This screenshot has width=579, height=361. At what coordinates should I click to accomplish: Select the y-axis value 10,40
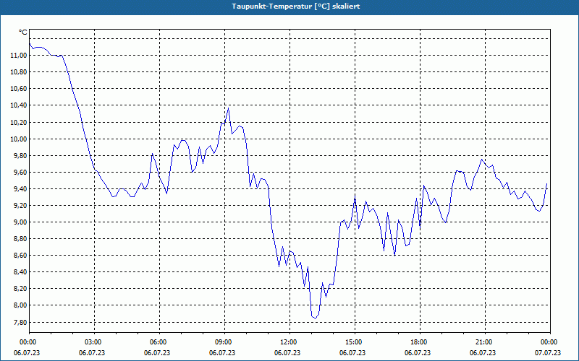(18, 105)
